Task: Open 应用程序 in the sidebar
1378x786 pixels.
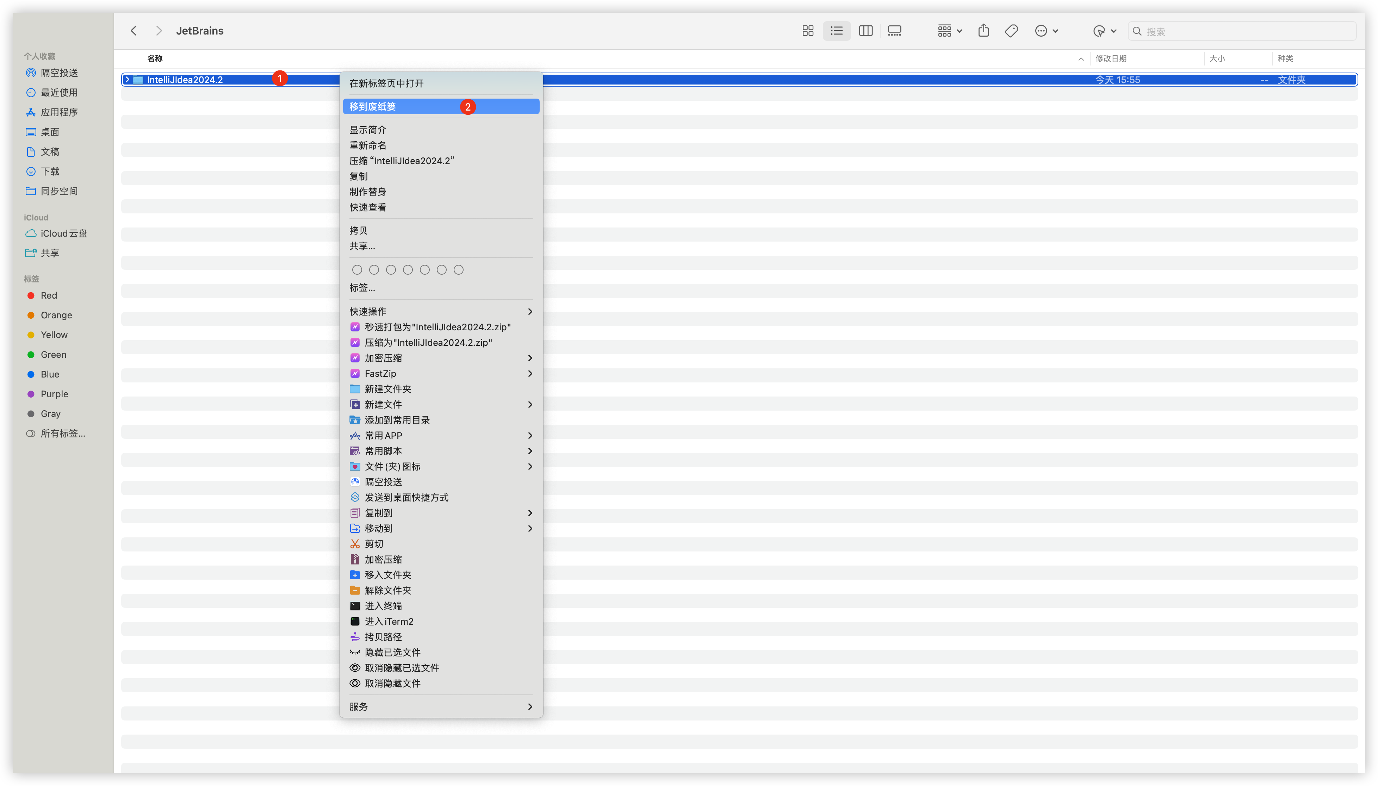Action: coord(60,112)
